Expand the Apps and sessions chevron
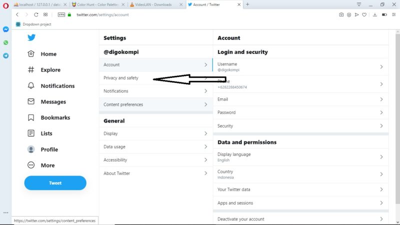 [381, 203]
